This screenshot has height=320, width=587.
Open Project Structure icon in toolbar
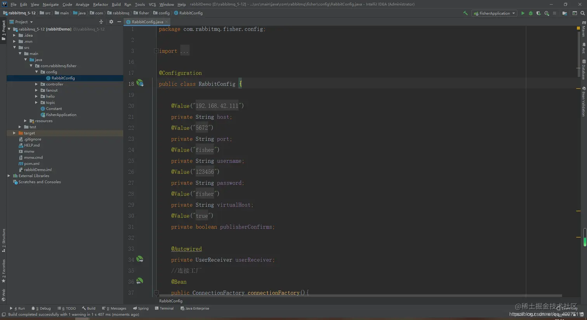(x=564, y=13)
